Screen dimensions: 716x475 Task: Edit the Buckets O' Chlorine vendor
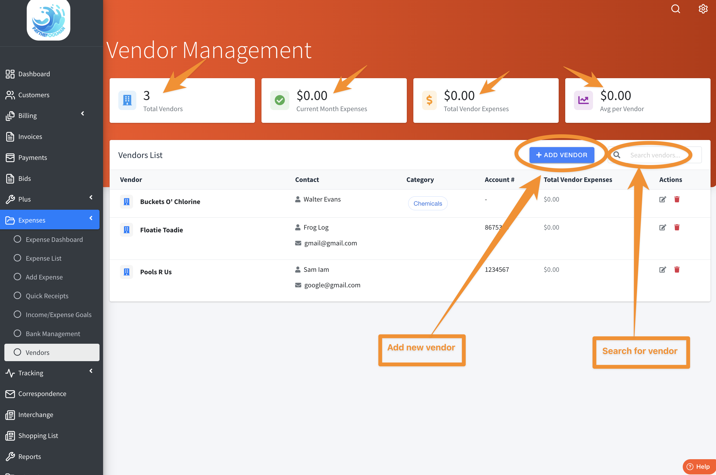[x=662, y=199]
